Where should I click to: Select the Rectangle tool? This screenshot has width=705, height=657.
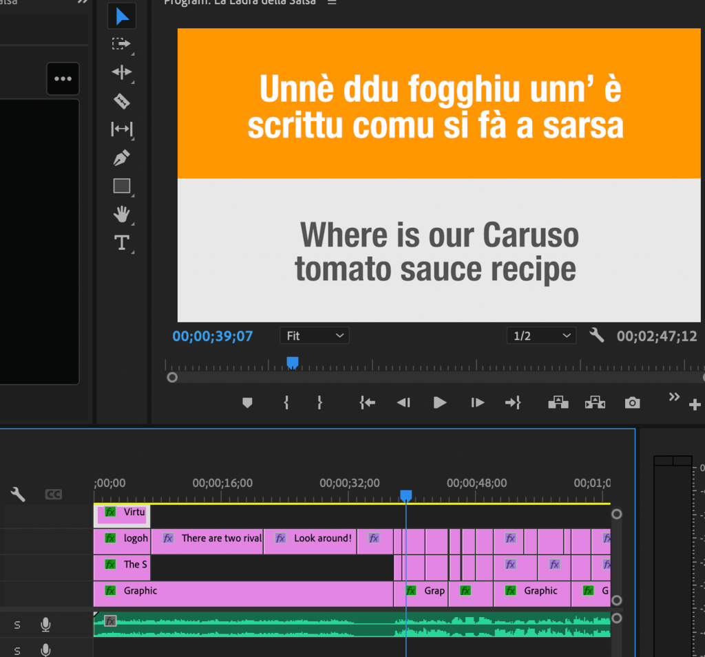click(x=121, y=186)
